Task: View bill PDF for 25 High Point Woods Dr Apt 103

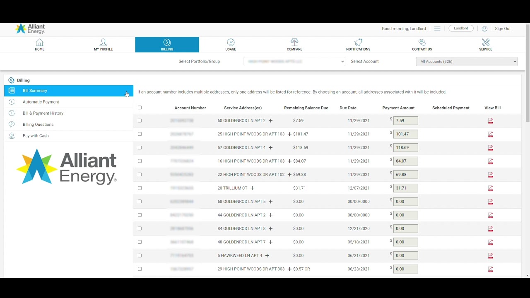Action: (x=491, y=134)
